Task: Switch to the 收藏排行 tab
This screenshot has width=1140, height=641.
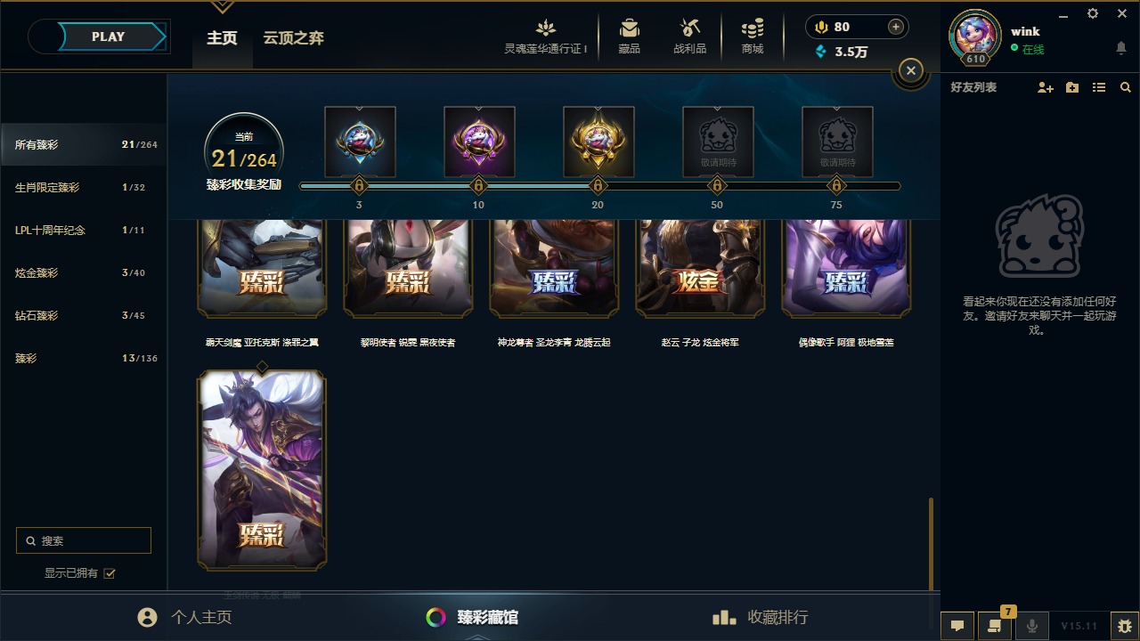Action: pos(761,617)
